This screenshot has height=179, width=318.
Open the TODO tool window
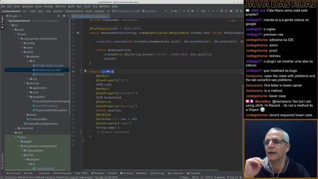pos(81,173)
